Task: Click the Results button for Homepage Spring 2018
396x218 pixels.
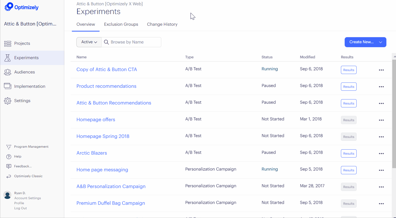Action: coord(349,137)
